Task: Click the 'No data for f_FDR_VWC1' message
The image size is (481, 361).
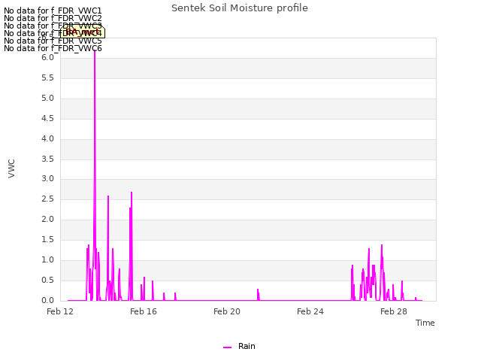Action: point(53,11)
